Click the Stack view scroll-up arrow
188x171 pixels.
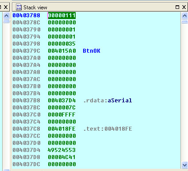pyautogui.click(x=184, y=16)
